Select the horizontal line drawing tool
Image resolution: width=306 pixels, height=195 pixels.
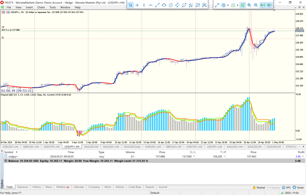150,5
